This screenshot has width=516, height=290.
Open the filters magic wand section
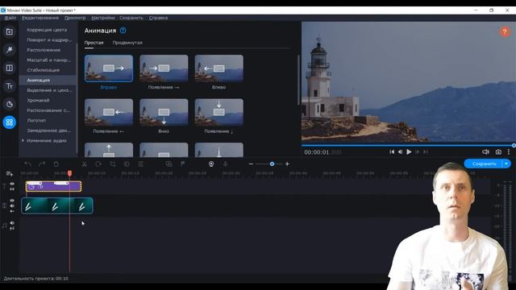click(9, 50)
